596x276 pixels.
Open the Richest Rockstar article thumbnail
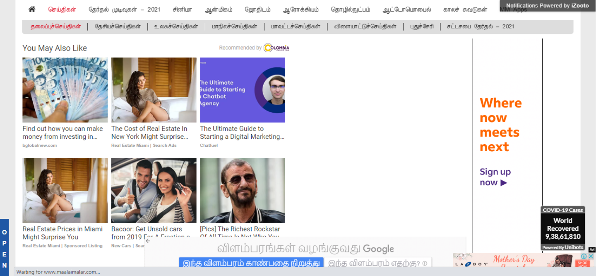pyautogui.click(x=243, y=190)
